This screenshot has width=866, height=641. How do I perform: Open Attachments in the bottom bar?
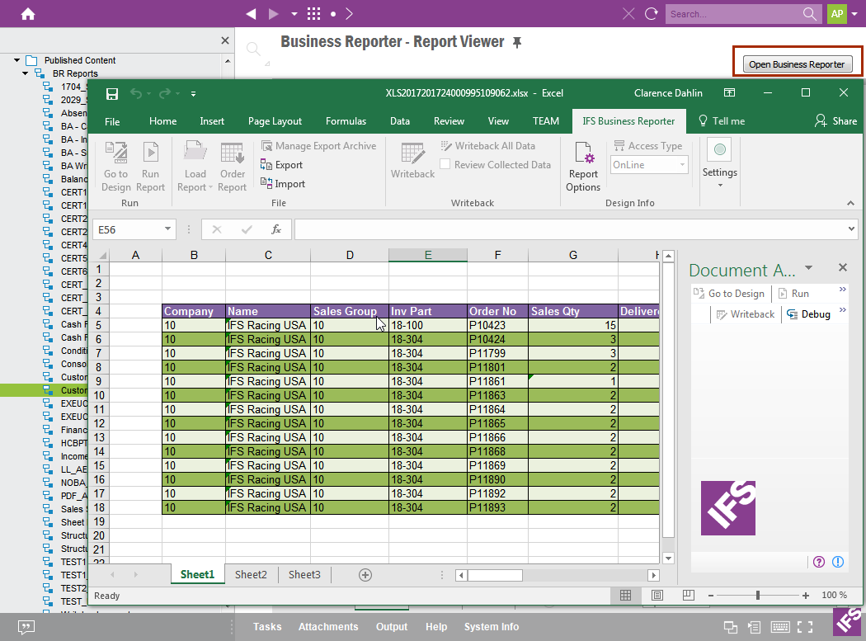[328, 627]
